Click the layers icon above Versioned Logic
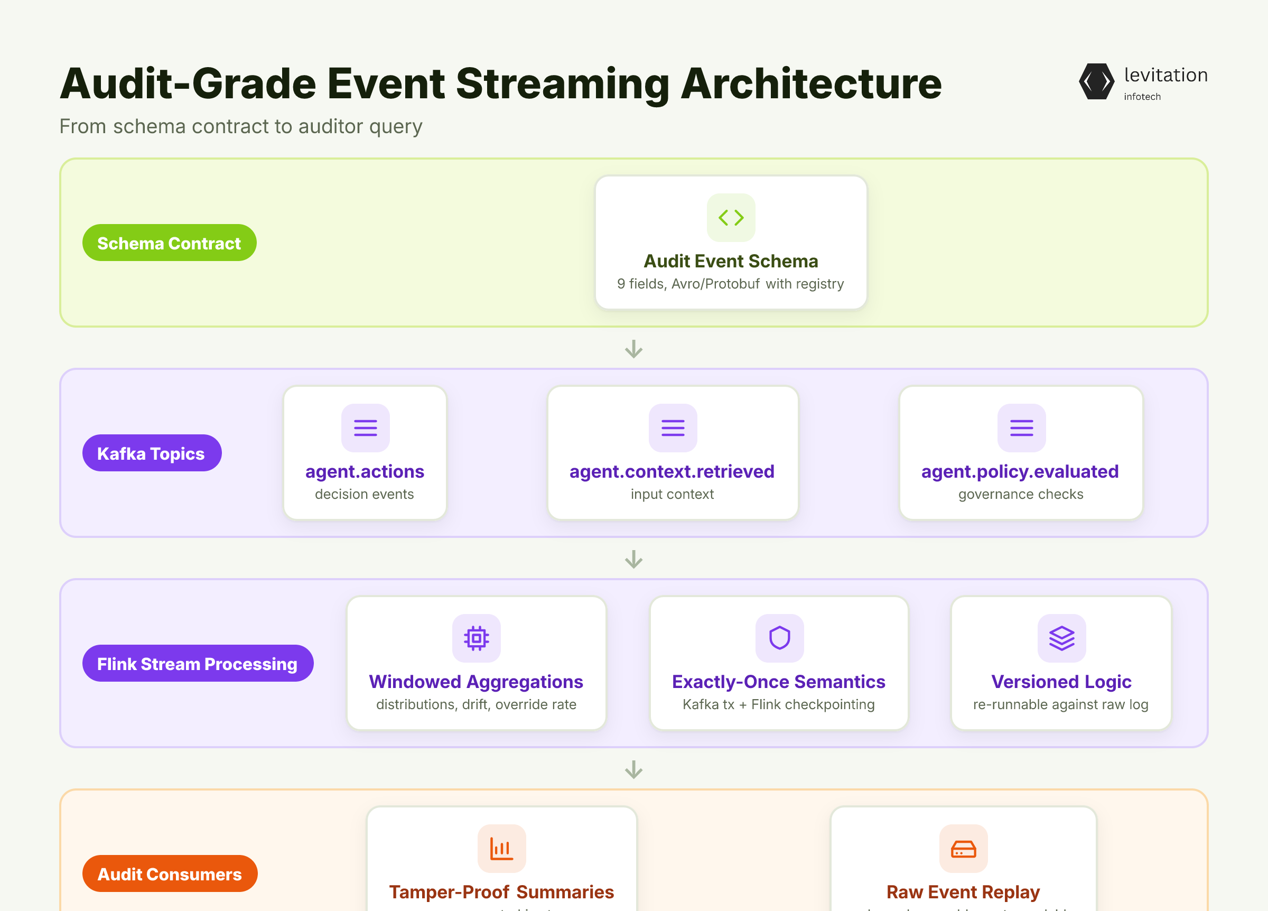 [1061, 638]
